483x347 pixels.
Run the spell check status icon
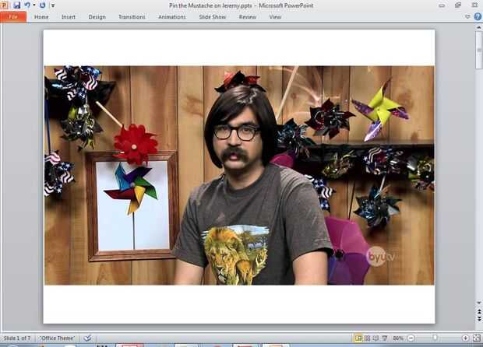(87, 338)
